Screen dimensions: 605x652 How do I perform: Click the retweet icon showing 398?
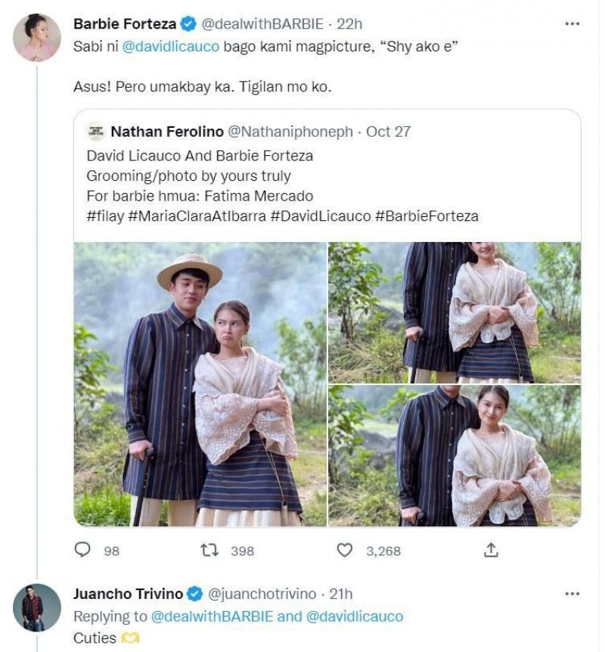point(209,550)
